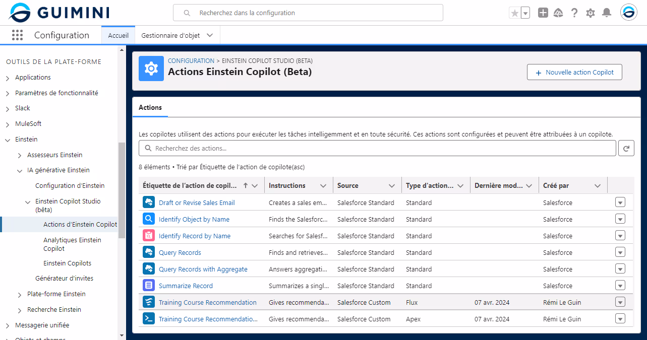Image resolution: width=647 pixels, height=340 pixels.
Task: Open the global actions plus icon
Action: point(543,13)
